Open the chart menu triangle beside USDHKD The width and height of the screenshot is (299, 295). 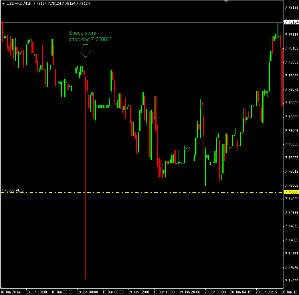(x=3, y=4)
